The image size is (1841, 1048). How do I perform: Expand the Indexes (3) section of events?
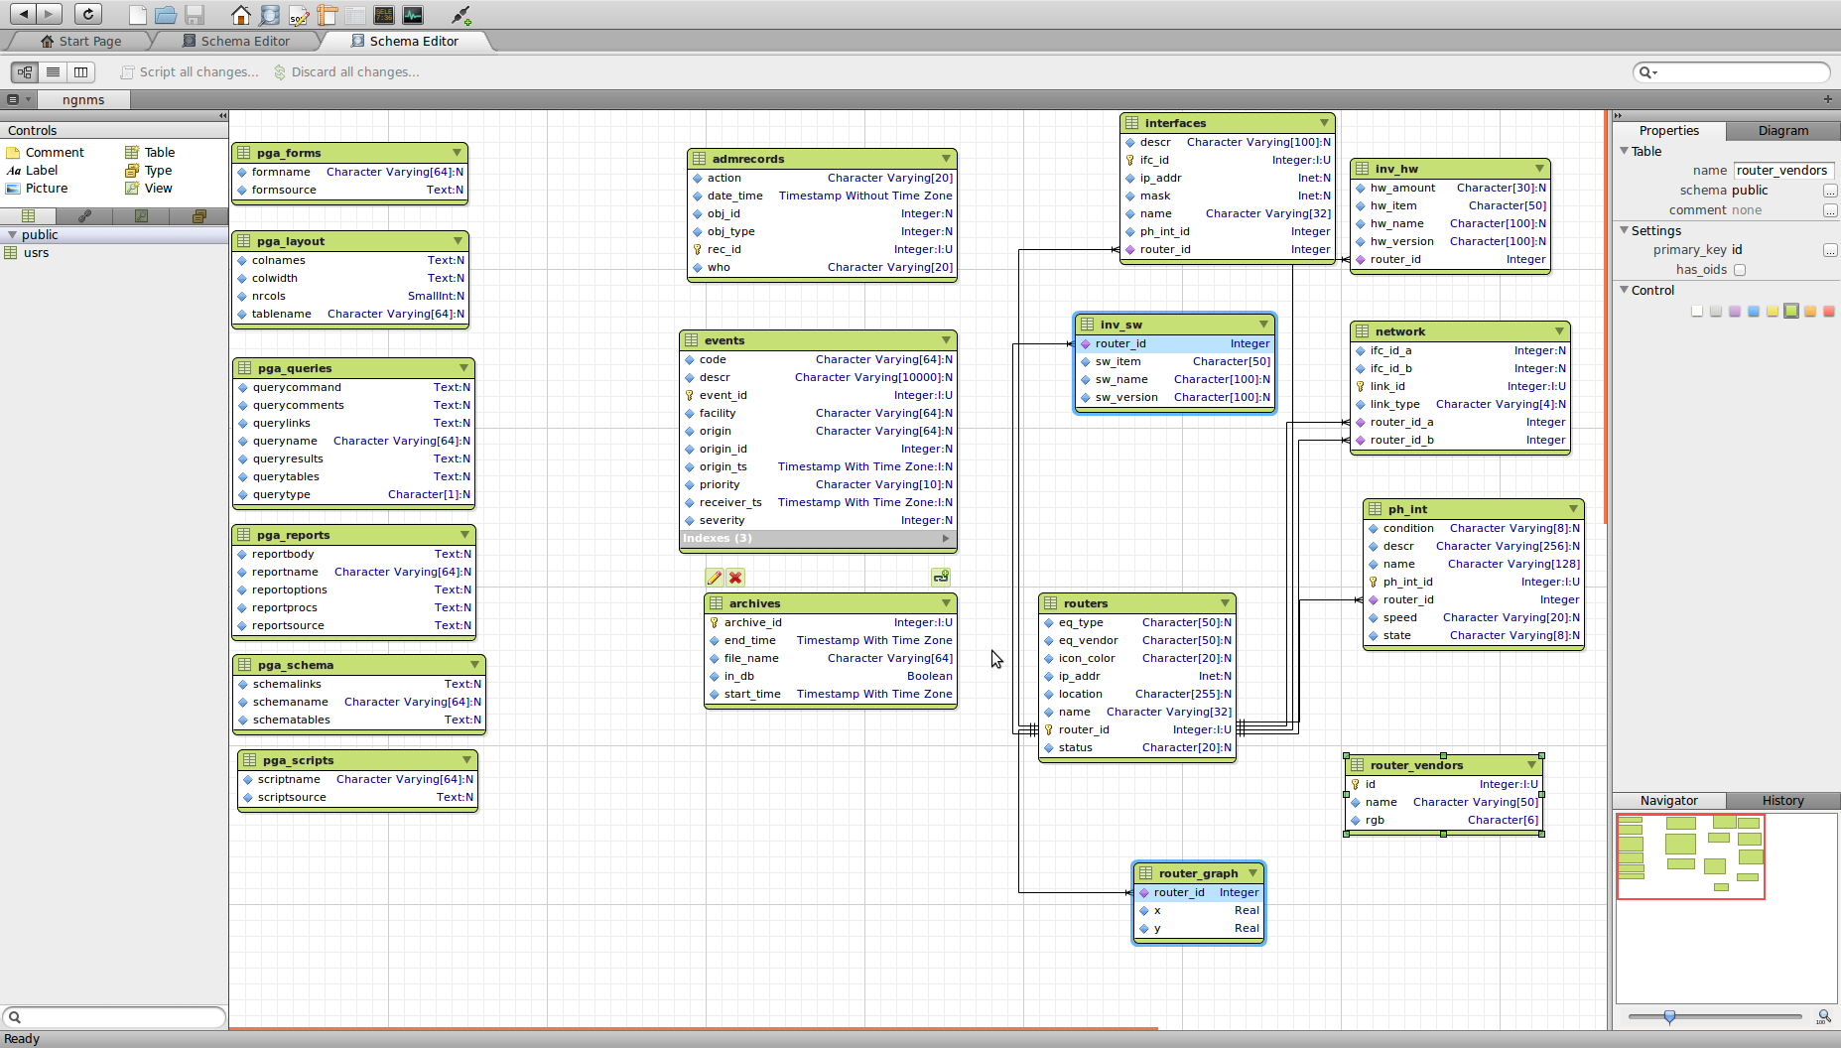pos(945,539)
